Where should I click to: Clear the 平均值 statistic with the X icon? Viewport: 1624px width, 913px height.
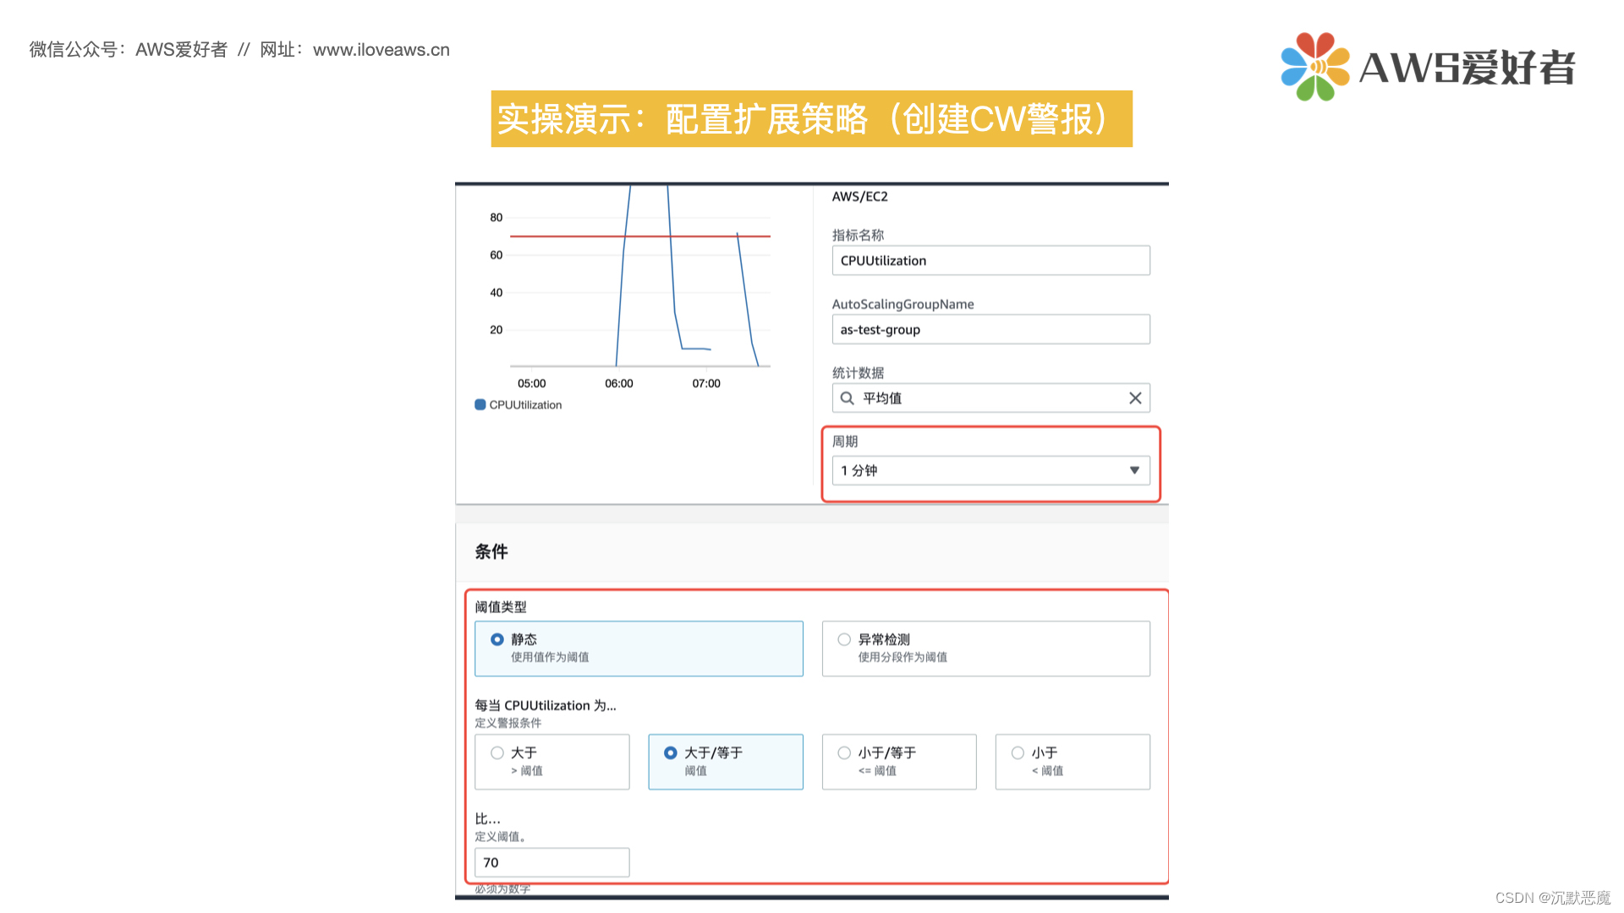pos(1135,398)
